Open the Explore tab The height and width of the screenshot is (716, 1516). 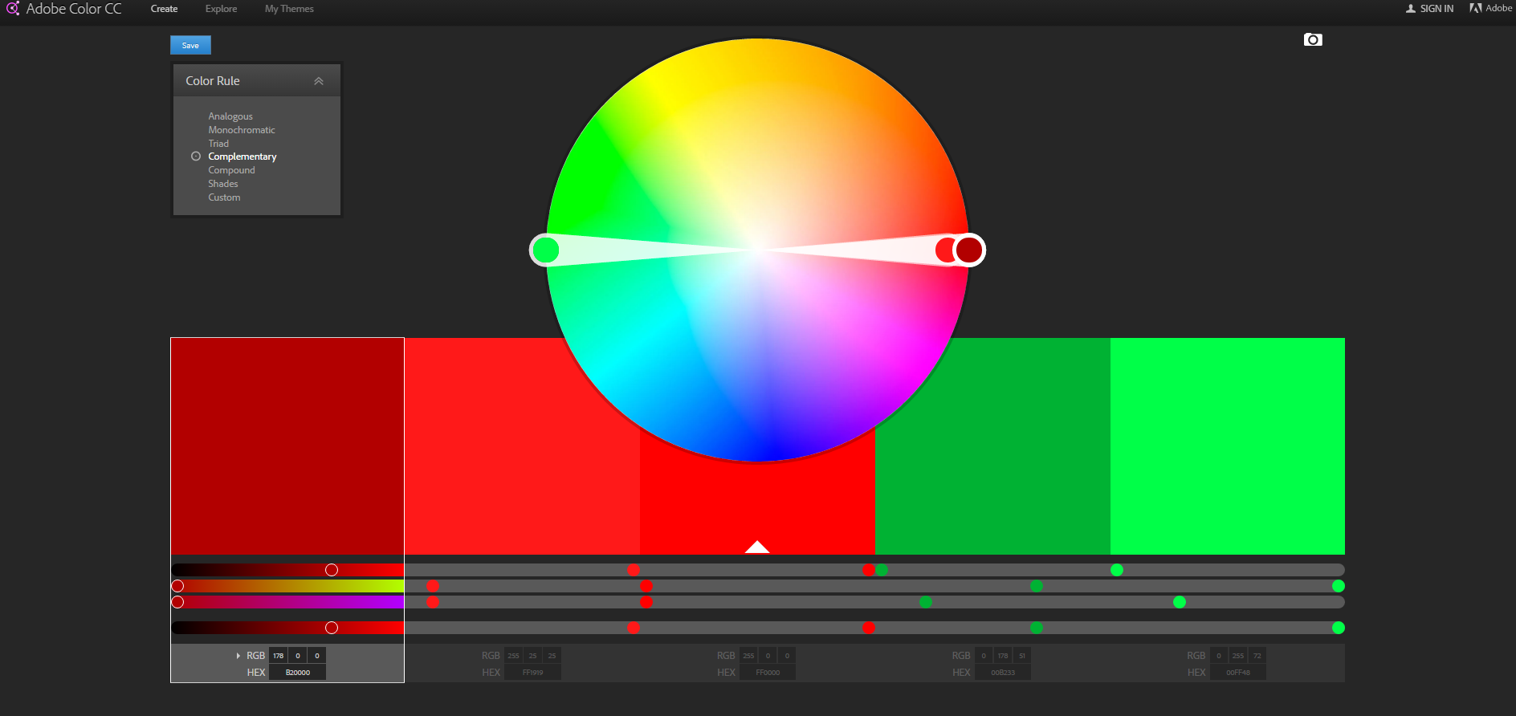(221, 9)
